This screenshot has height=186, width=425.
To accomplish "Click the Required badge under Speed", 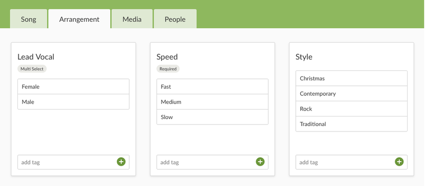I will point(168,69).
